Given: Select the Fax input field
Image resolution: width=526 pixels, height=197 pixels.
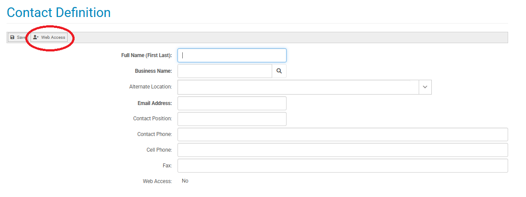Looking at the screenshot, I should (343, 166).
